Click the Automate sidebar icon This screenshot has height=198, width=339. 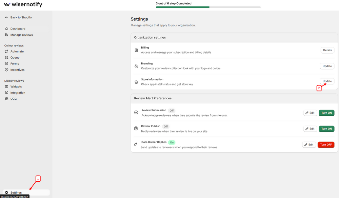pos(6,52)
